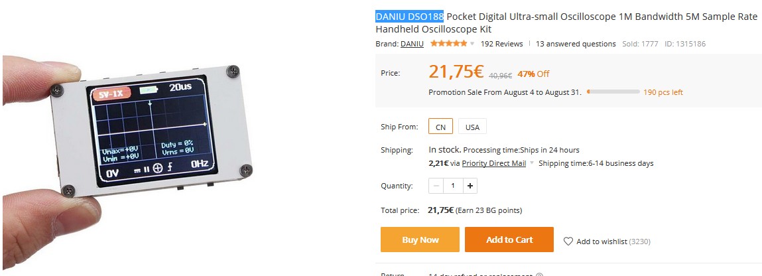Click the 190 pcs left label
The width and height of the screenshot is (762, 276).
663,92
